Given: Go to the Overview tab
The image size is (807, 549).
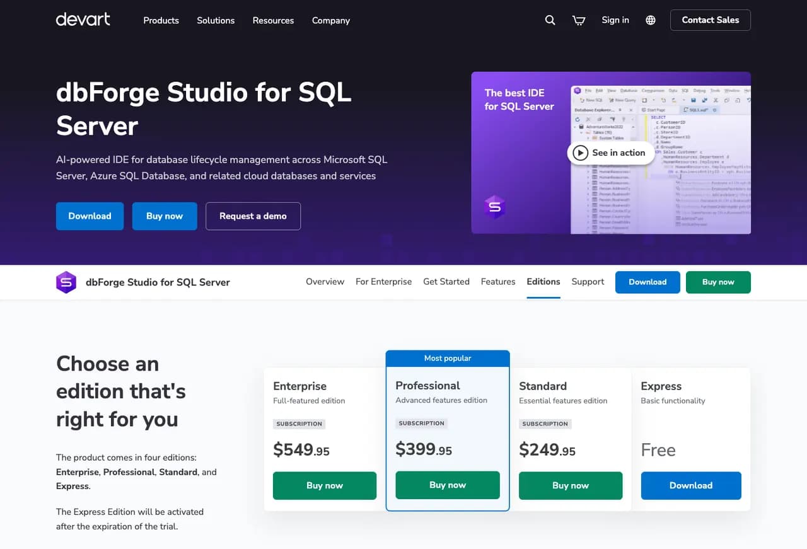Looking at the screenshot, I should [x=325, y=282].
